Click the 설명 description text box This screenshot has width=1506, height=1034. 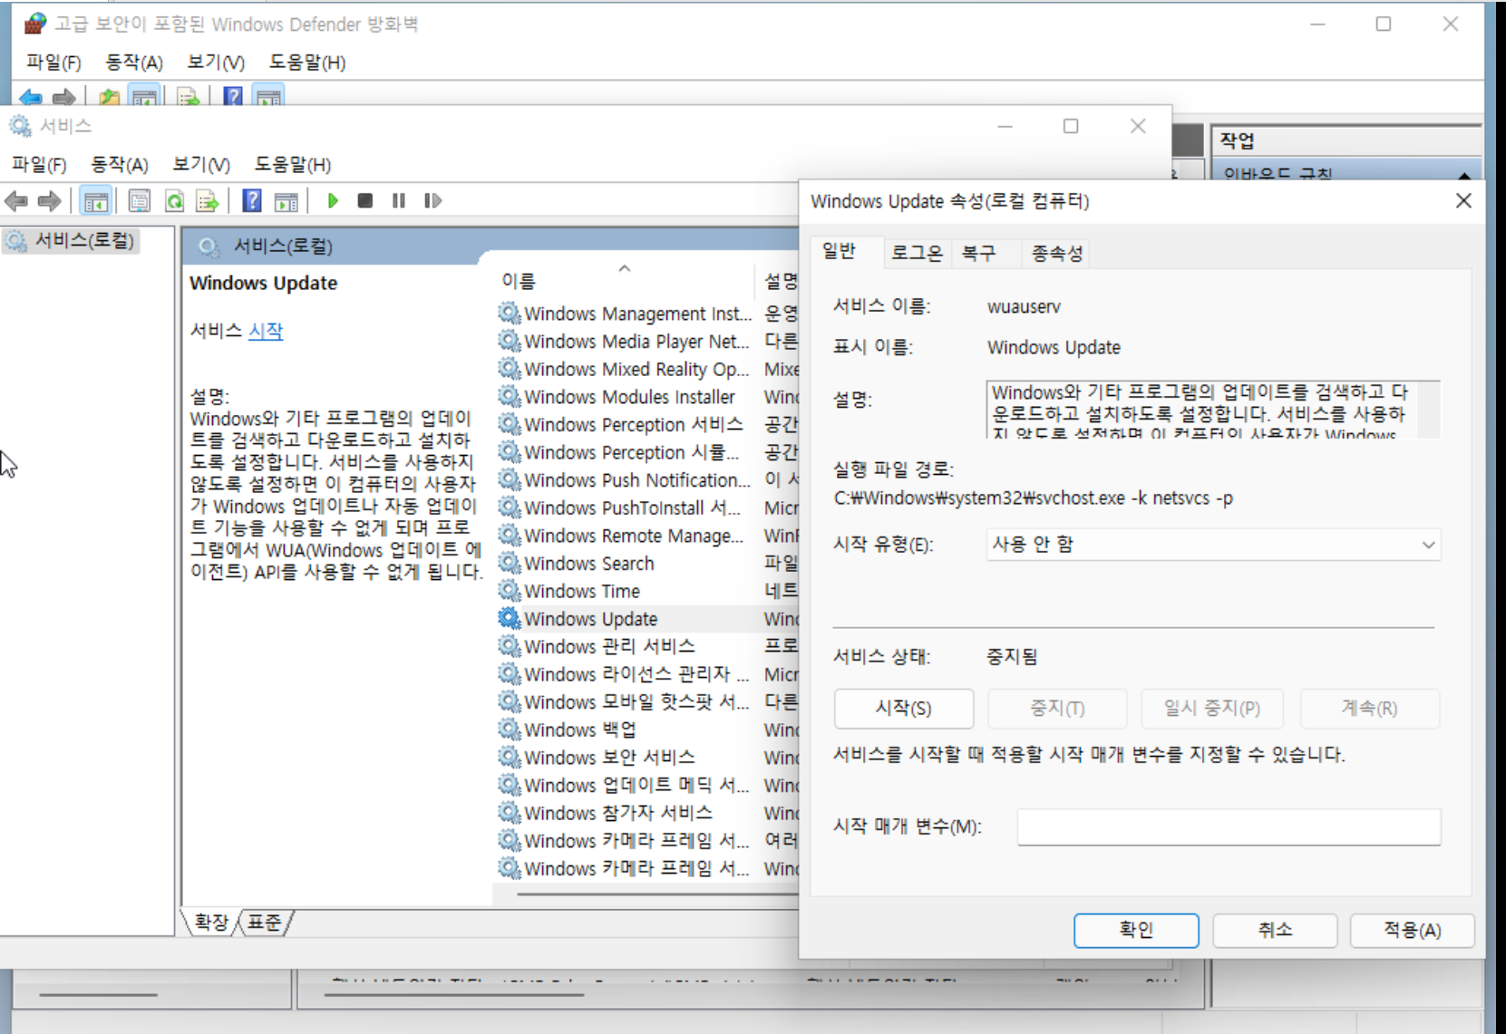[x=1213, y=410]
